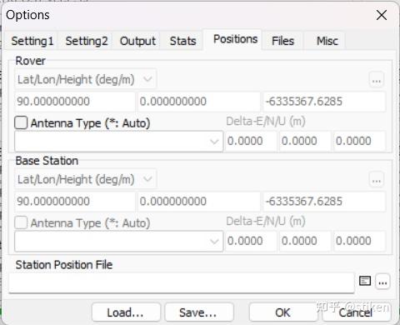The width and height of the screenshot is (400, 325).
Task: Confirm with the OK button
Action: pos(283,312)
